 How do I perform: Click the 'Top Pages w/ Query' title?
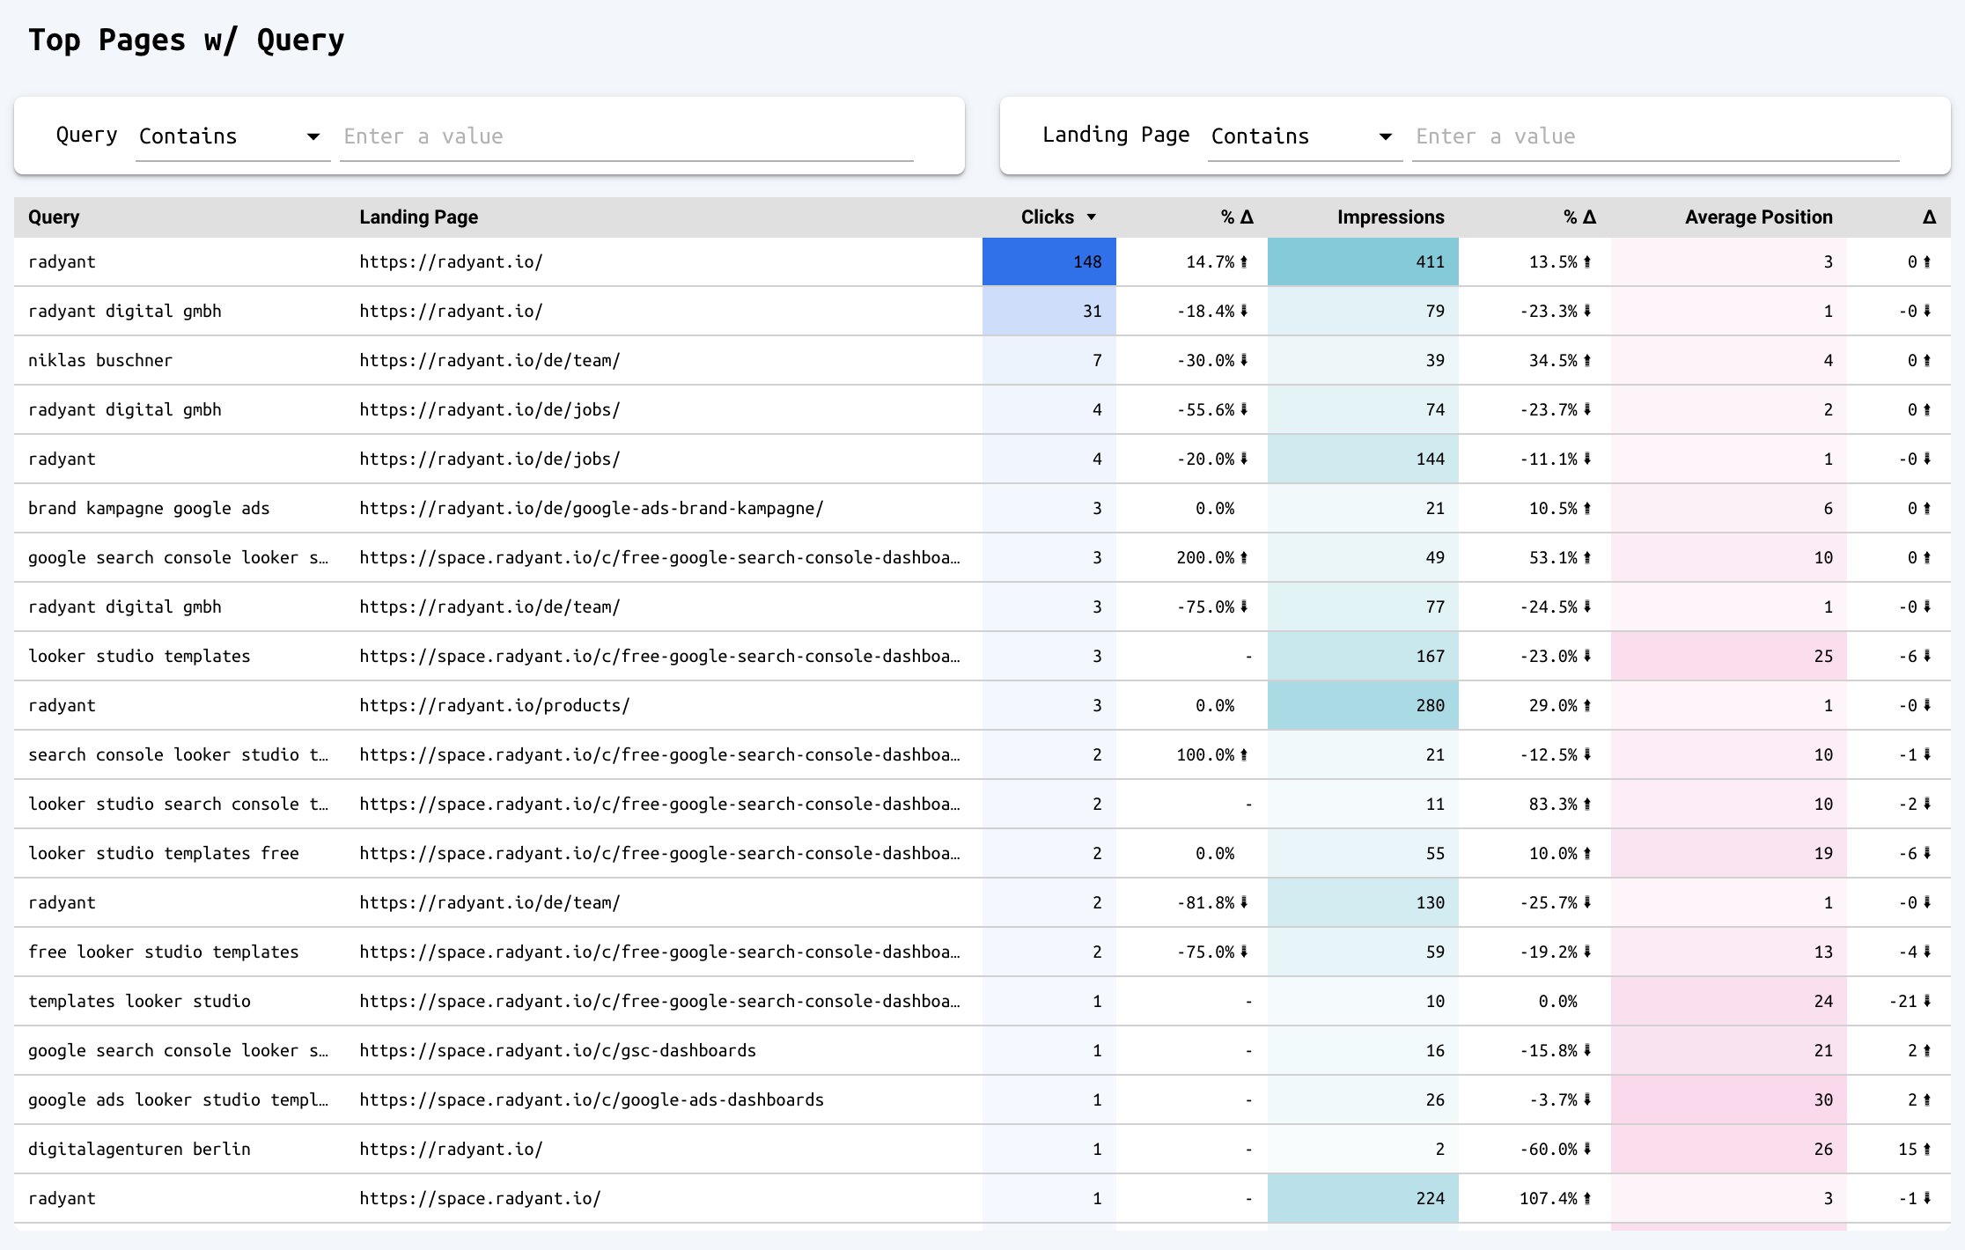(x=187, y=40)
